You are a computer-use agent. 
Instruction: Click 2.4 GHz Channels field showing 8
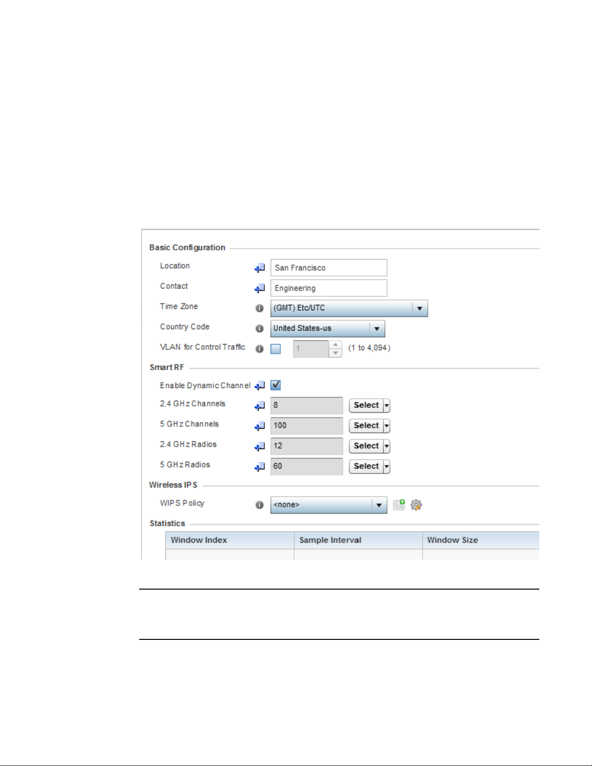306,405
